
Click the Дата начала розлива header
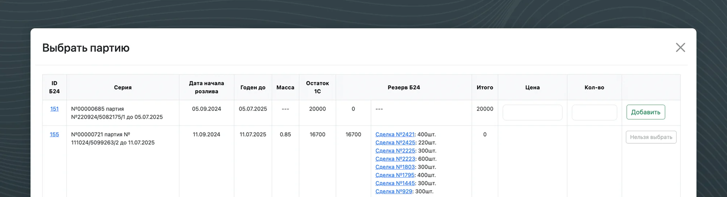[x=206, y=87]
